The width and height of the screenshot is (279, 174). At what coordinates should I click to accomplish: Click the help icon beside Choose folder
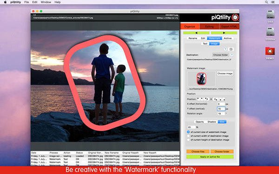[x=232, y=55]
